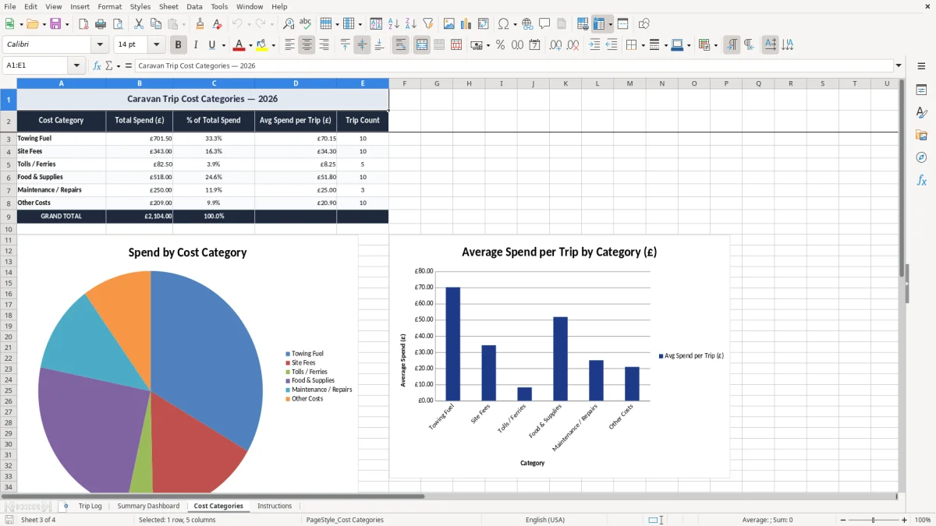The image size is (936, 526).
Task: Toggle Wrap Text button
Action: point(400,45)
